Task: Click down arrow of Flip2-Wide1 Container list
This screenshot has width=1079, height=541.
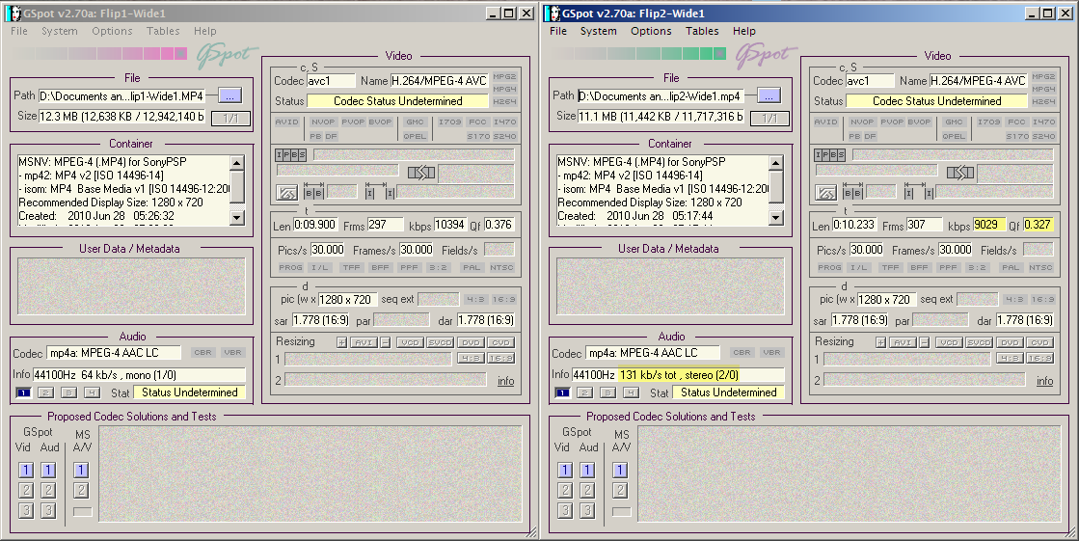Action: (775, 218)
